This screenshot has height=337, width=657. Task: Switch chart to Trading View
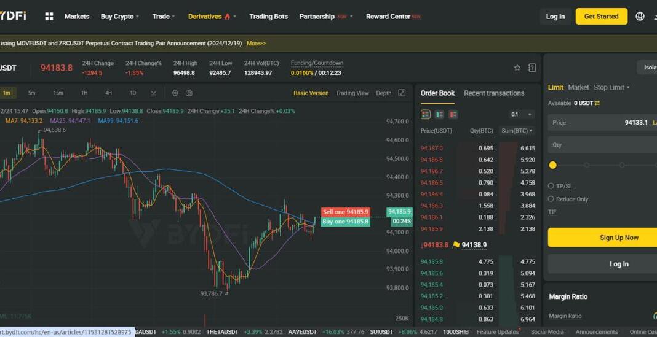(352, 93)
